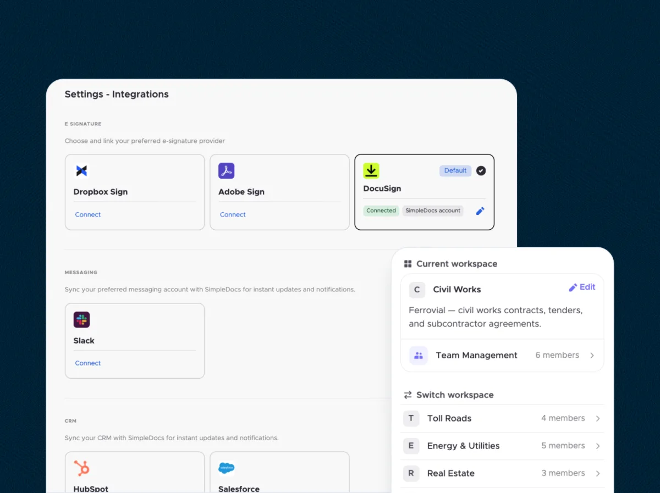Image resolution: width=660 pixels, height=493 pixels.
Task: Click the Salesforce cloud logo
Action: [x=227, y=468]
